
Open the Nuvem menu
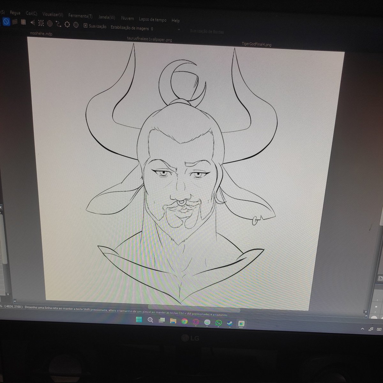click(127, 19)
